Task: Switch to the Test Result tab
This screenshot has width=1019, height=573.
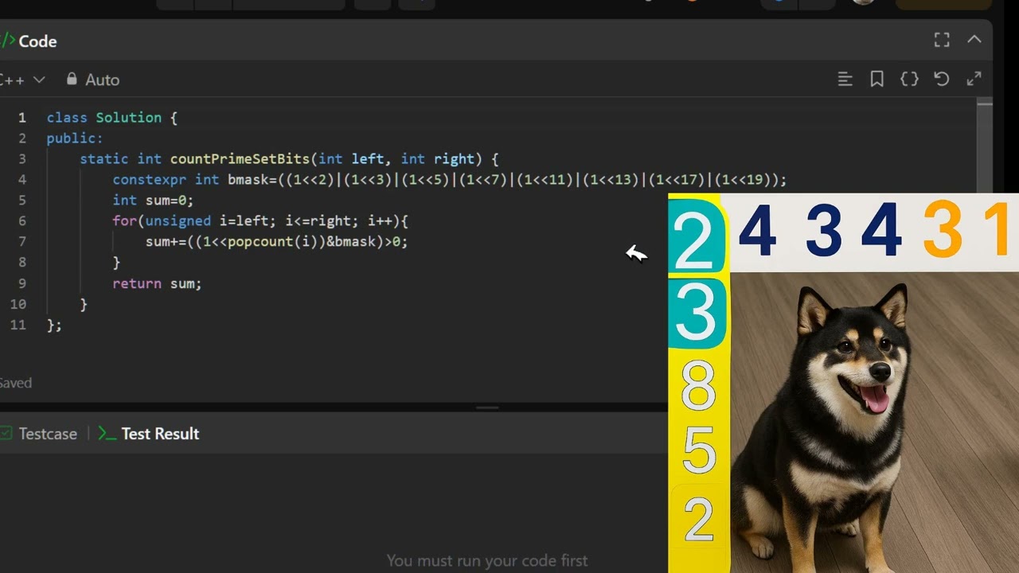Action: (x=149, y=434)
